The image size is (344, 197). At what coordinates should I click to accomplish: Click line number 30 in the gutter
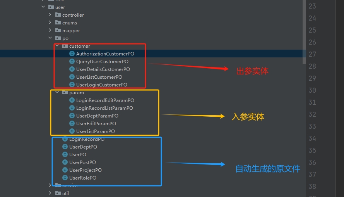(x=312, y=90)
